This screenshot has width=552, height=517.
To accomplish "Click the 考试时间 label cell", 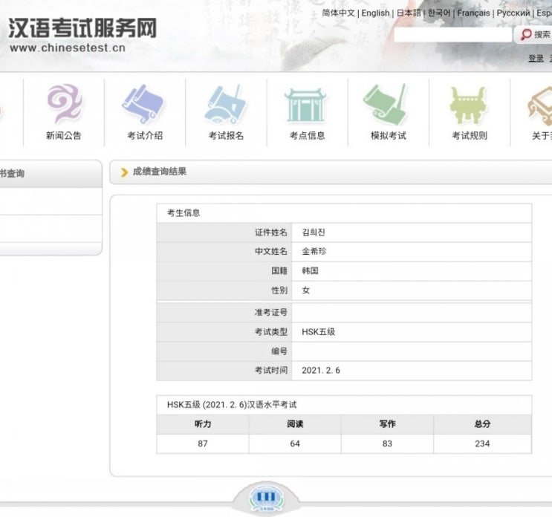I will (224, 371).
